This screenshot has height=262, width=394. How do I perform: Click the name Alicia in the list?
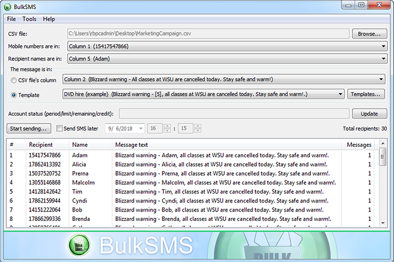[79, 164]
